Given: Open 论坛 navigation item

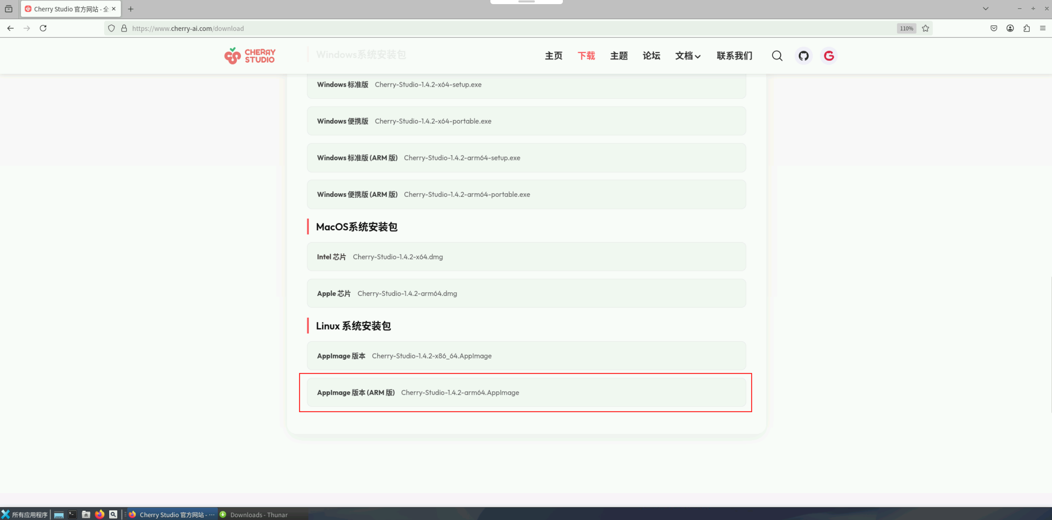Looking at the screenshot, I should click(x=651, y=56).
